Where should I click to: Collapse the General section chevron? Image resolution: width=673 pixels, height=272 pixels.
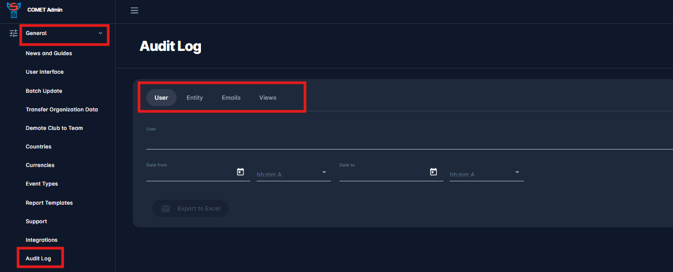point(101,33)
